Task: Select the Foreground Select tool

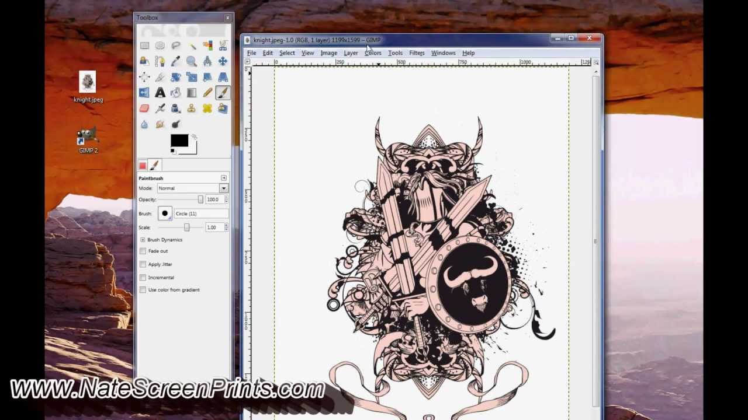Action: [144, 61]
